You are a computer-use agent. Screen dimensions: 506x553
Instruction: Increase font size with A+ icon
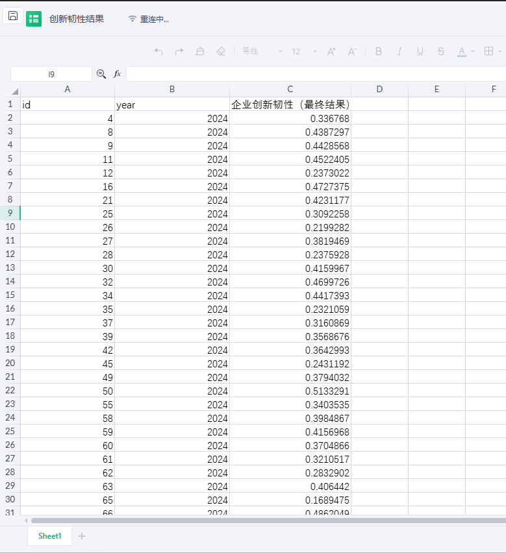(331, 51)
